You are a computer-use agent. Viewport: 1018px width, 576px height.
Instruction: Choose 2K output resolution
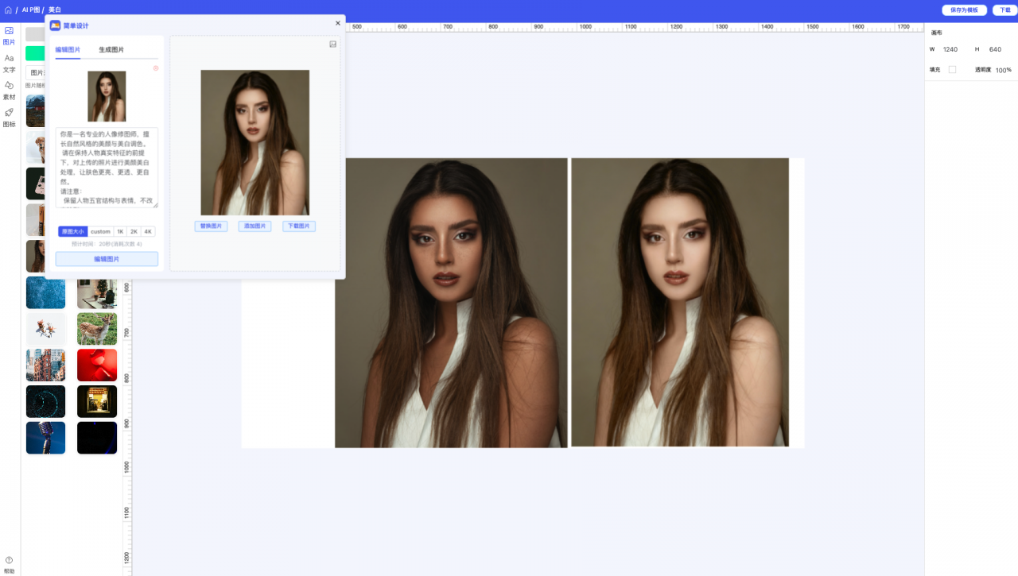pos(134,232)
